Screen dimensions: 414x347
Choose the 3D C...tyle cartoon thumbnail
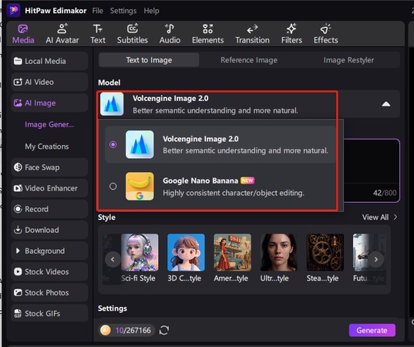(186, 252)
